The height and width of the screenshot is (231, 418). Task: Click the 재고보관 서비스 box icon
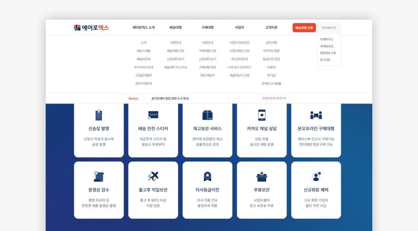pyautogui.click(x=207, y=115)
